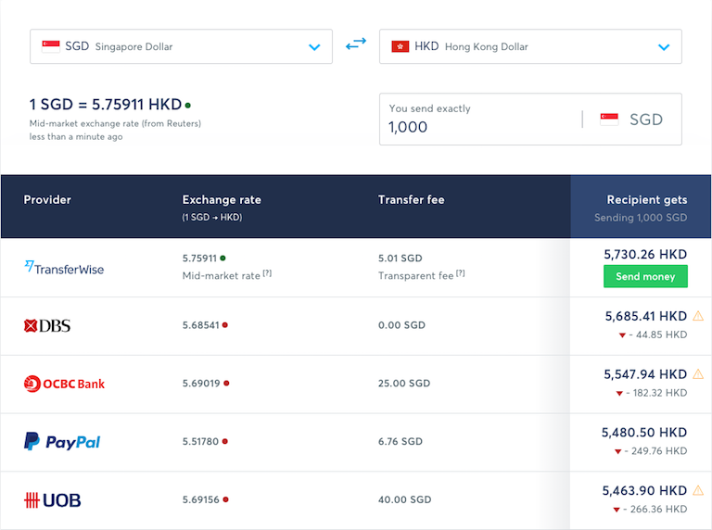Click the OCBC Bank logo
Viewport: 712px width, 530px height.
[64, 384]
